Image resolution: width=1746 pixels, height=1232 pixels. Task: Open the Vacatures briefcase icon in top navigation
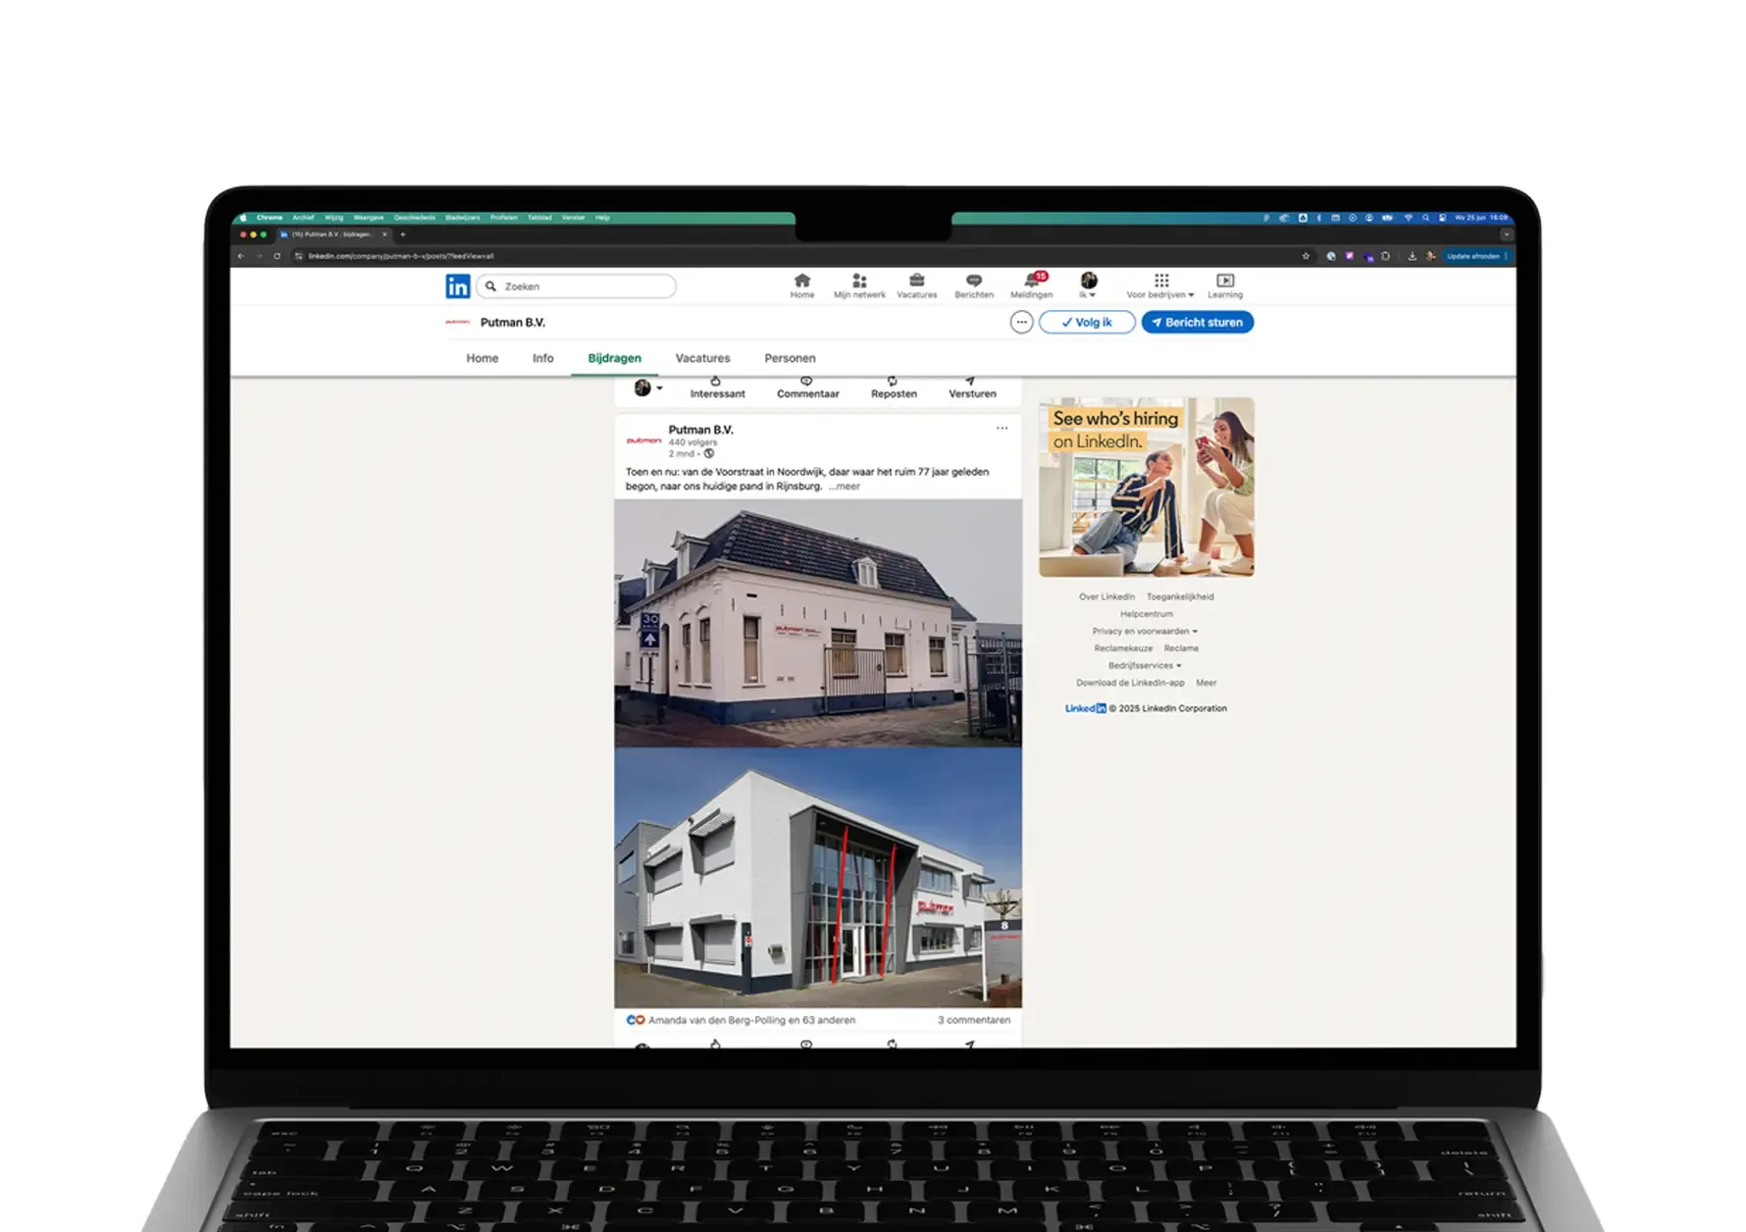pyautogui.click(x=916, y=281)
